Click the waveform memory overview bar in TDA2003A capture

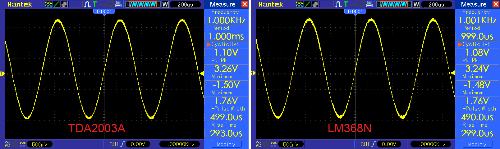(x=143, y=4)
